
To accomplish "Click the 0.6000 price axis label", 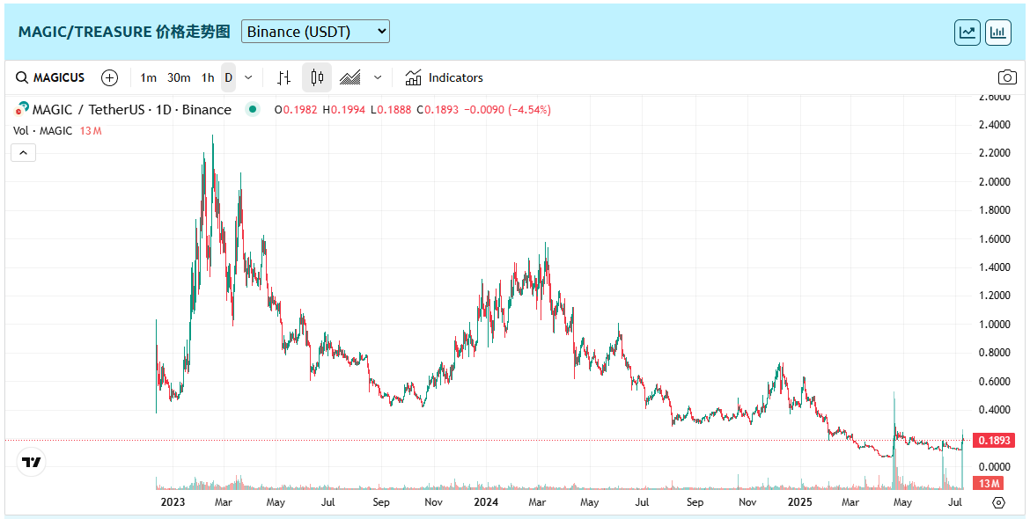I will (x=995, y=381).
